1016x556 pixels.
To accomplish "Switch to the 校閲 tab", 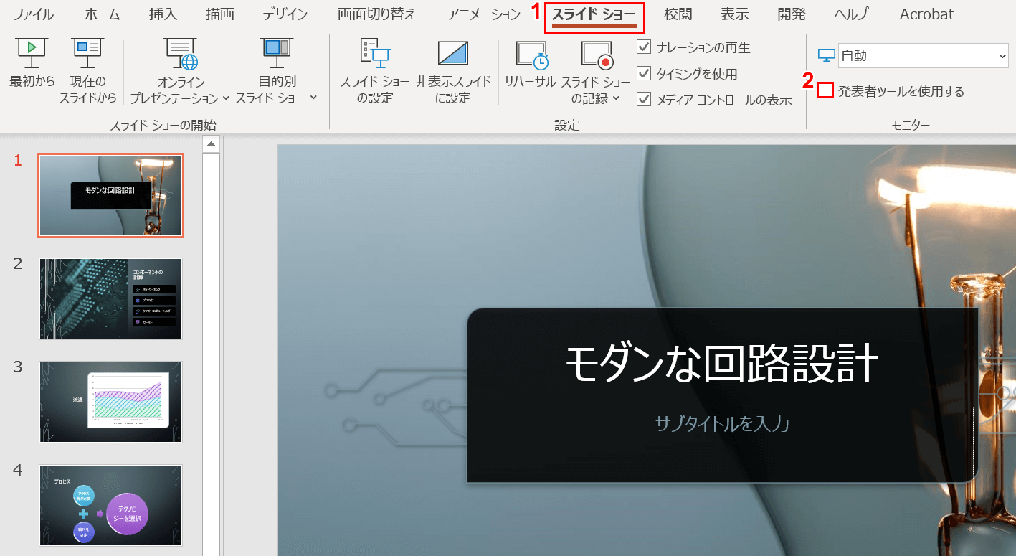I will click(x=678, y=14).
